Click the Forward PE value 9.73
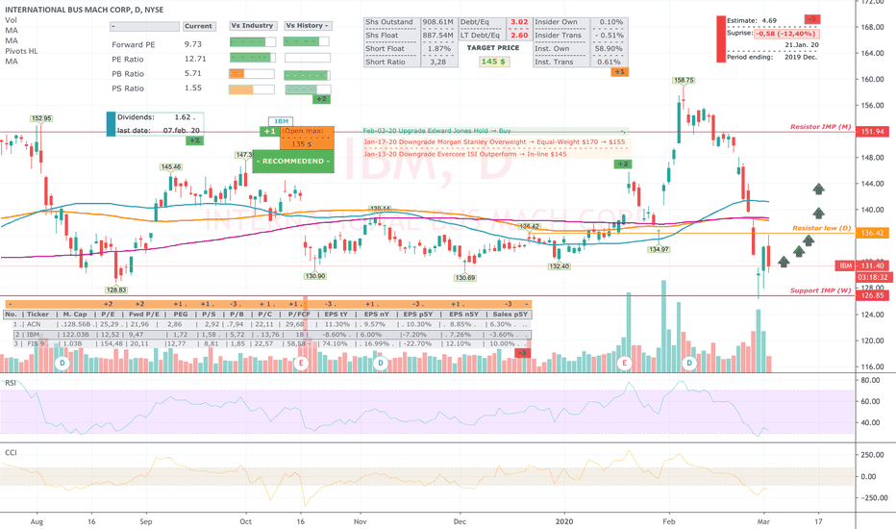The width and height of the screenshot is (896, 529). pos(192,44)
